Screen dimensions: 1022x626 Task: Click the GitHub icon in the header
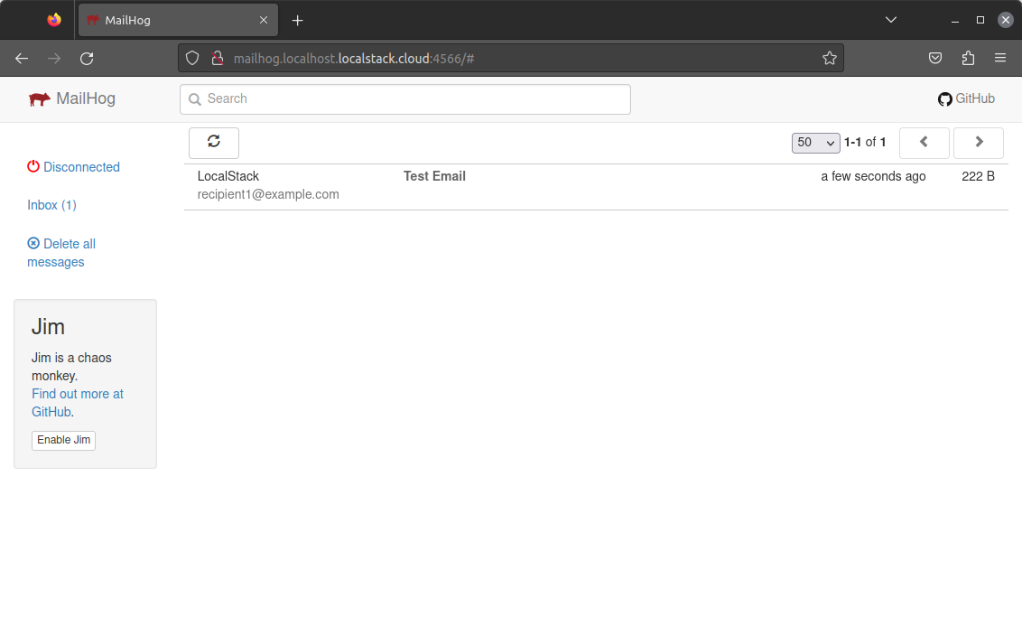945,98
